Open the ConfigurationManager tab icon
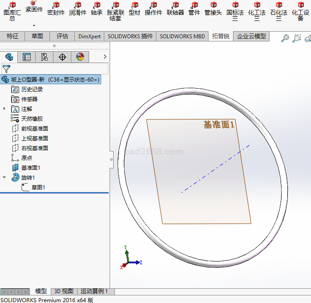Image resolution: width=311 pixels, height=303 pixels. (x=45, y=57)
